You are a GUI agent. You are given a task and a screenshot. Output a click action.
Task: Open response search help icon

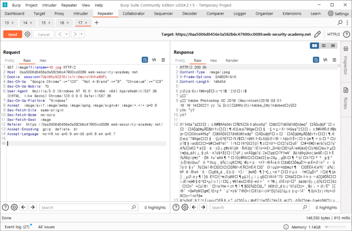point(176,207)
